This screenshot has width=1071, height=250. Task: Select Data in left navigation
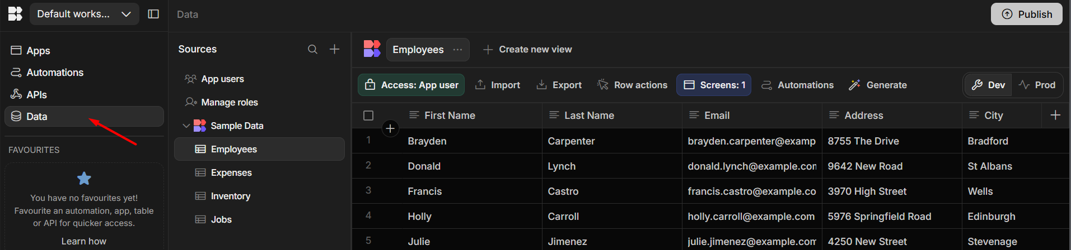point(84,116)
